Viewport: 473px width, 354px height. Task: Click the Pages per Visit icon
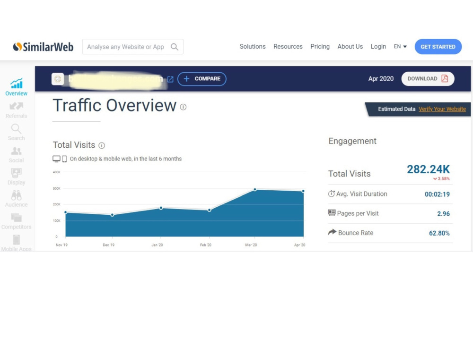(x=332, y=213)
